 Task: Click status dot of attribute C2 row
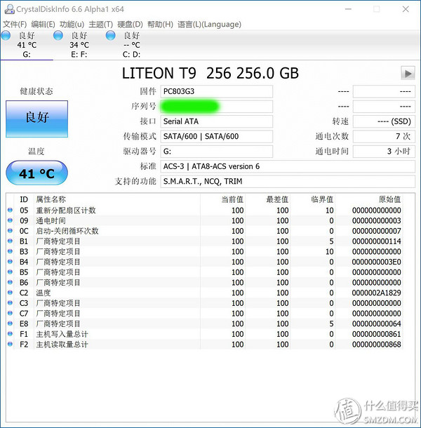tap(10, 293)
